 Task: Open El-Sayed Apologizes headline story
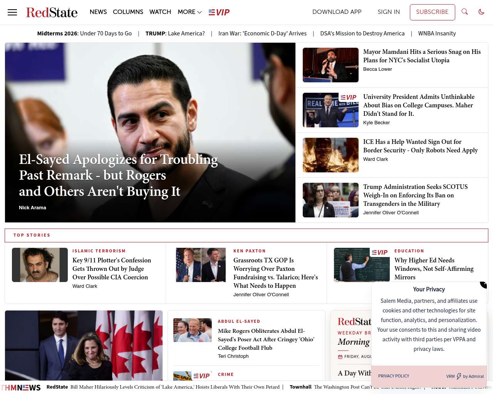click(x=118, y=175)
